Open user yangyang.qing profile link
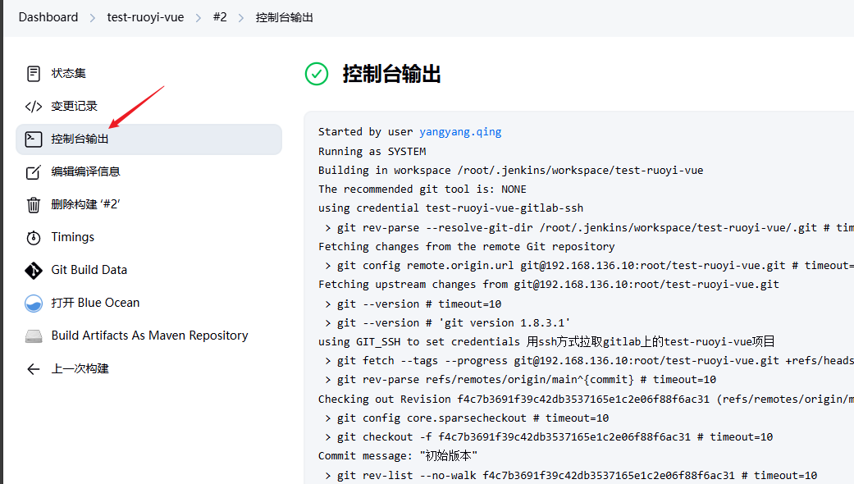Image resolution: width=854 pixels, height=484 pixels. pyautogui.click(x=460, y=132)
